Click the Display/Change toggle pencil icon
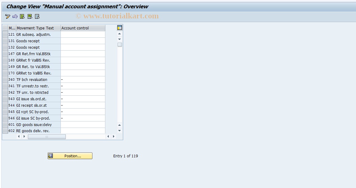356x188 pixels. pyautogui.click(x=7, y=16)
